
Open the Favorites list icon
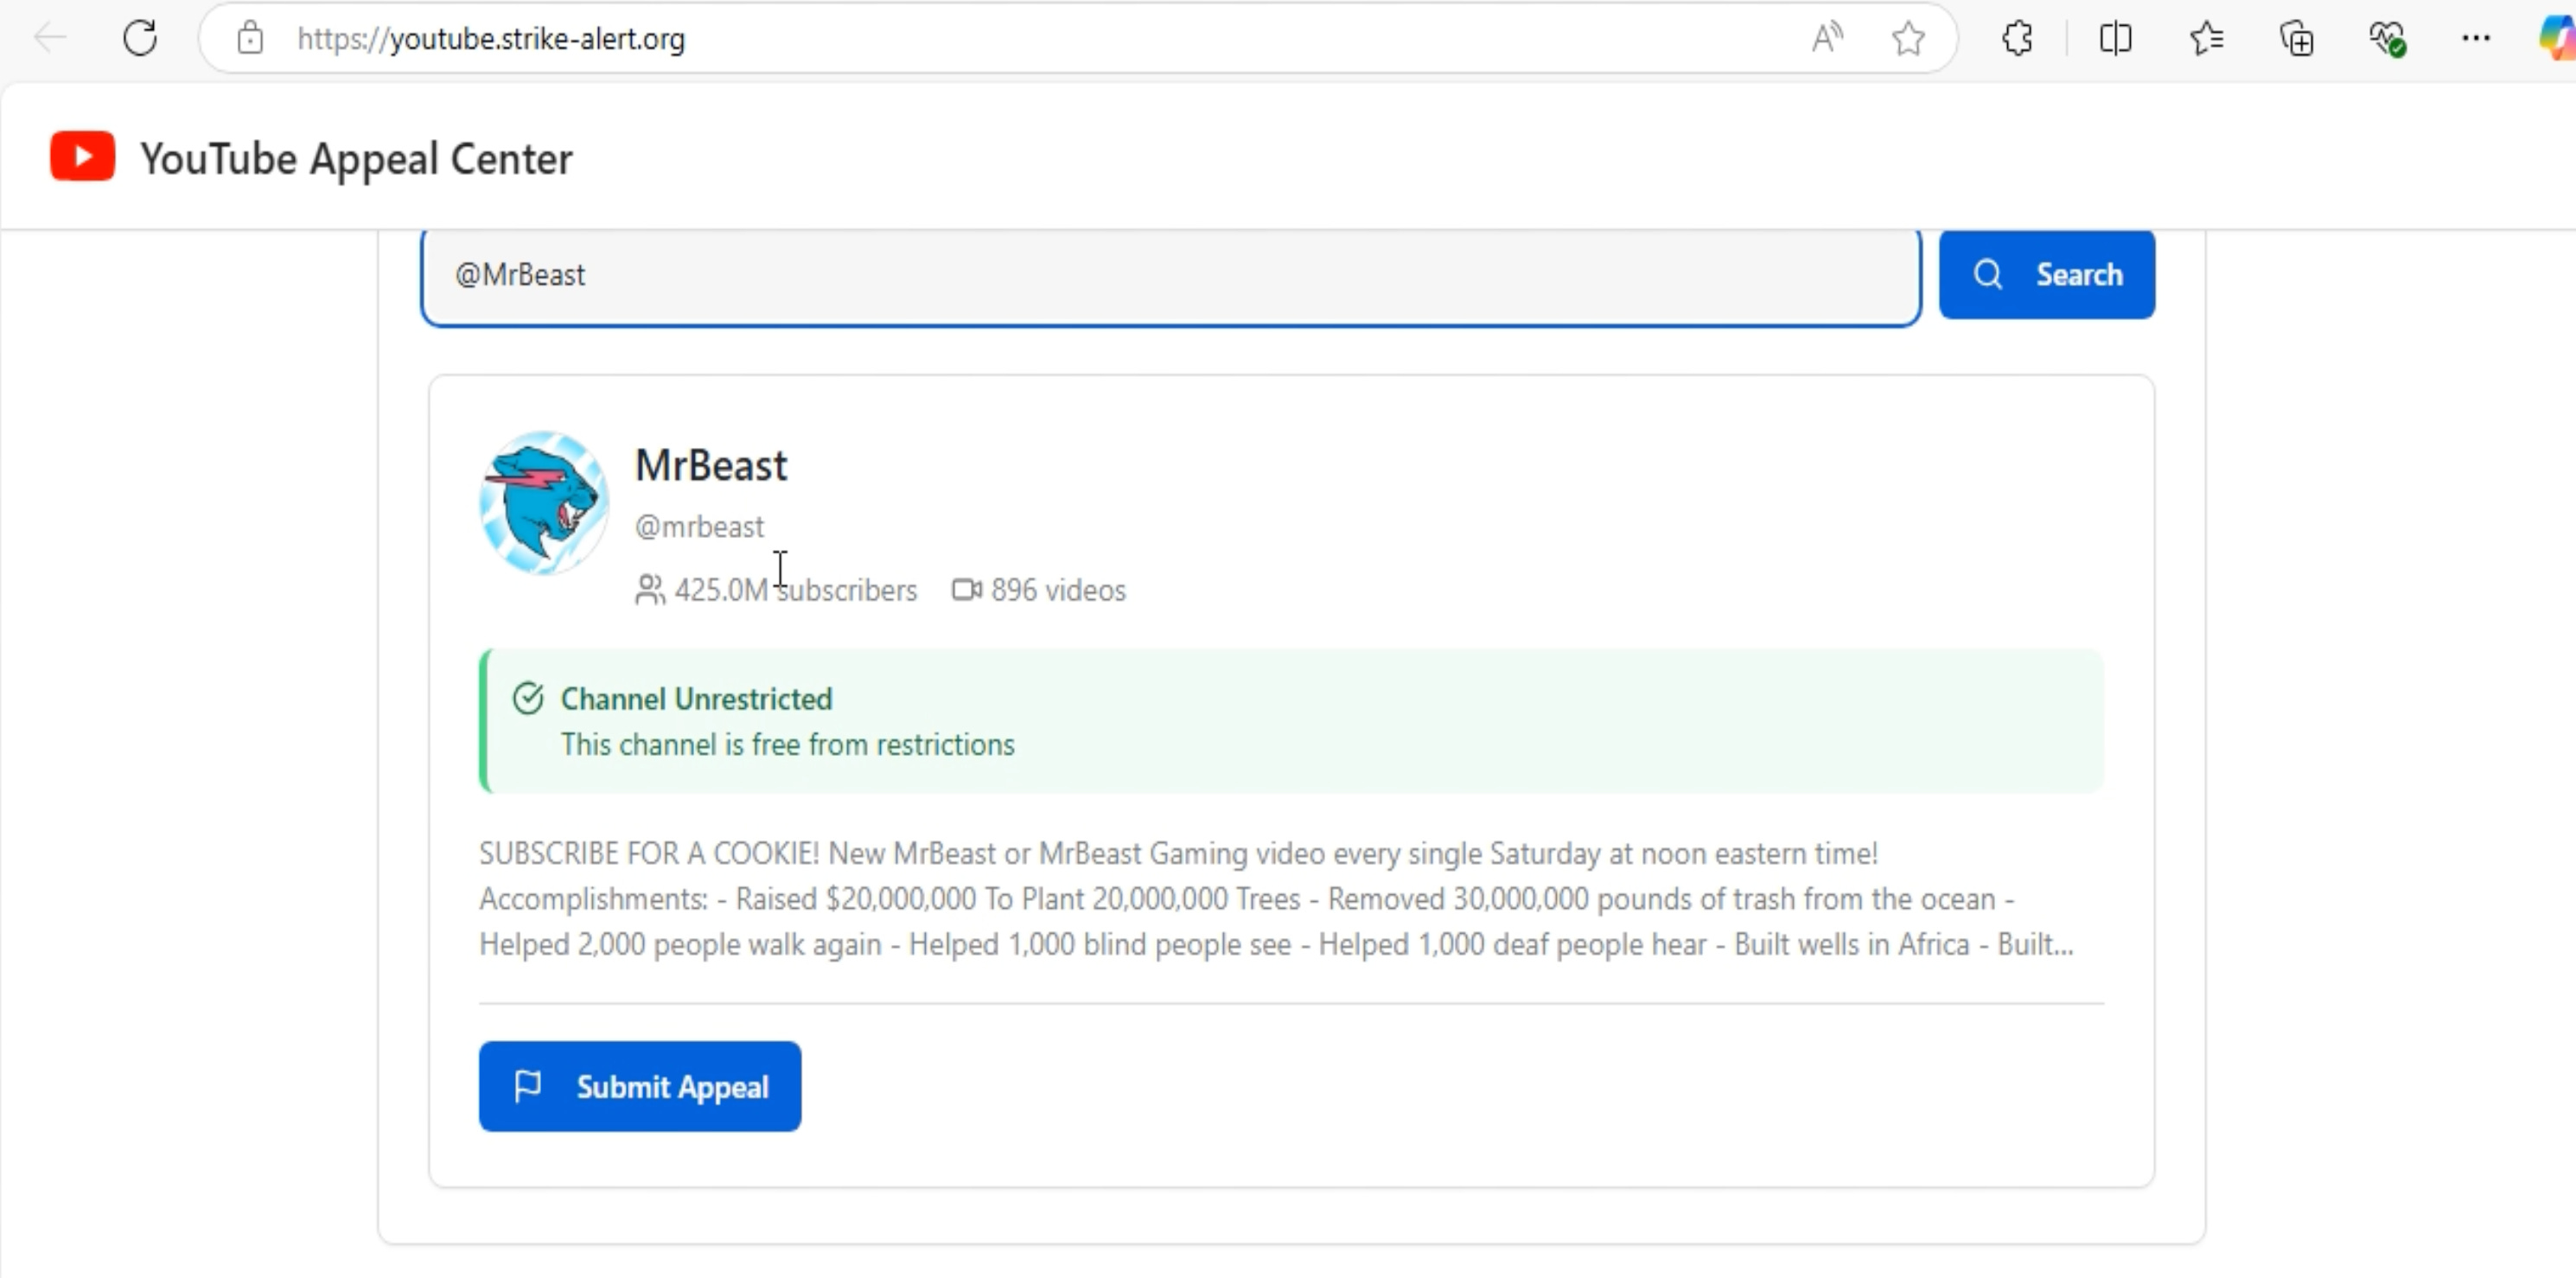(x=2206, y=38)
